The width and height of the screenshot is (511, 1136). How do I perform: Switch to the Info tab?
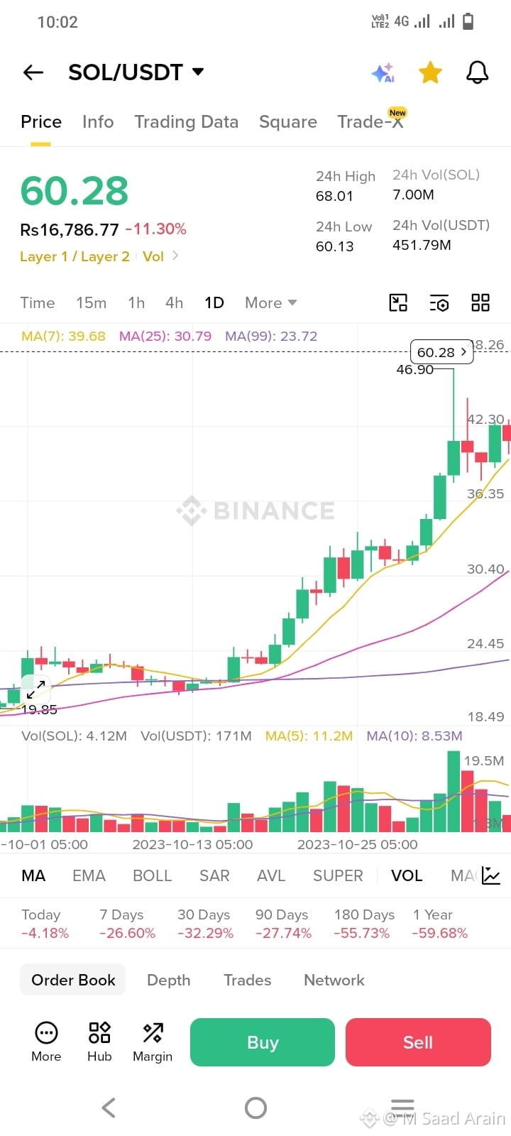click(98, 122)
